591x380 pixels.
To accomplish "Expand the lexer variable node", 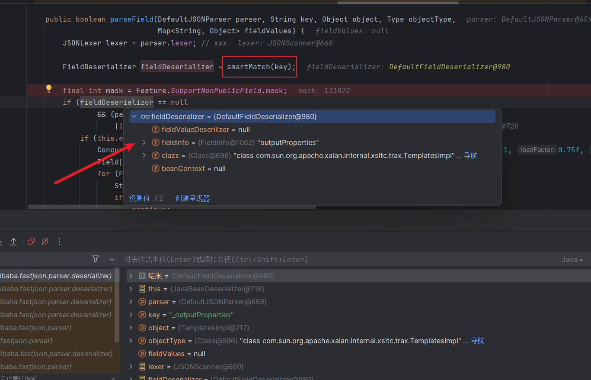I will 131,367.
